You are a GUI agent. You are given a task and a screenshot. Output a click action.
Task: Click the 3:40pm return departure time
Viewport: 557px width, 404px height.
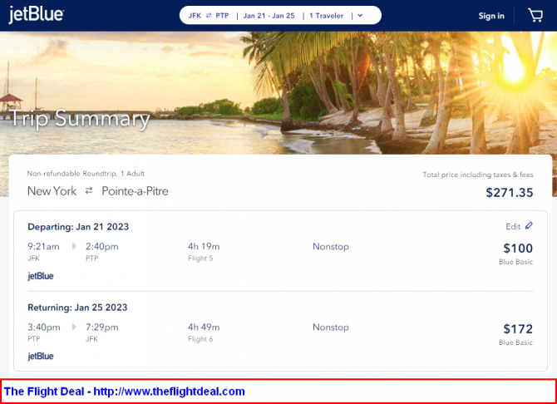(x=44, y=328)
